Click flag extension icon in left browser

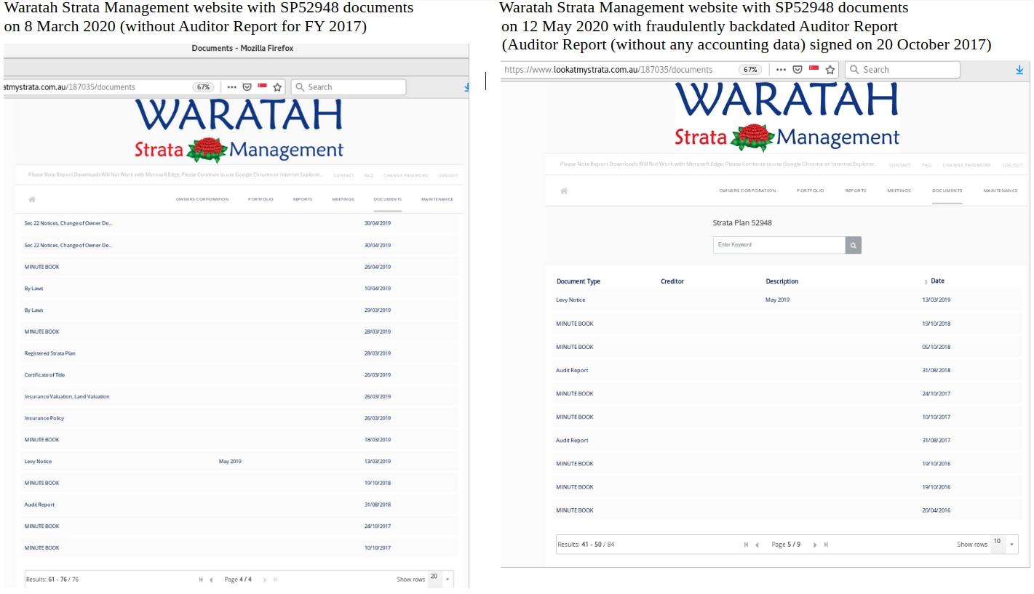[262, 86]
